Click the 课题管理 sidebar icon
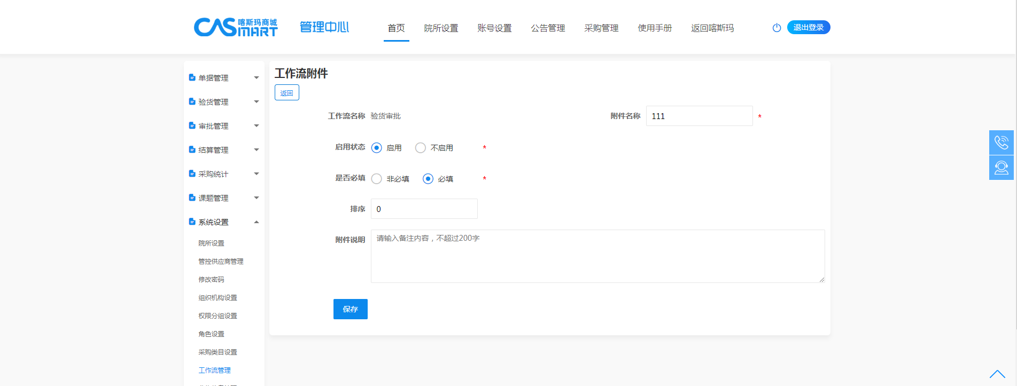Screen dimensions: 1017x386 pos(192,198)
